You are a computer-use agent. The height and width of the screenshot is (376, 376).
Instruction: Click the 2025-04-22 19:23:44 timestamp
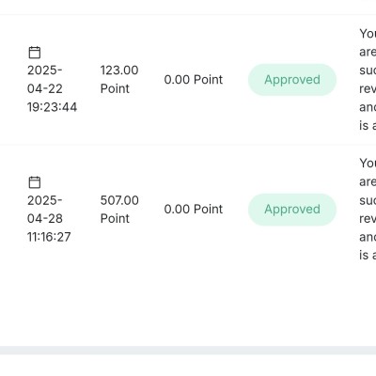(x=52, y=88)
